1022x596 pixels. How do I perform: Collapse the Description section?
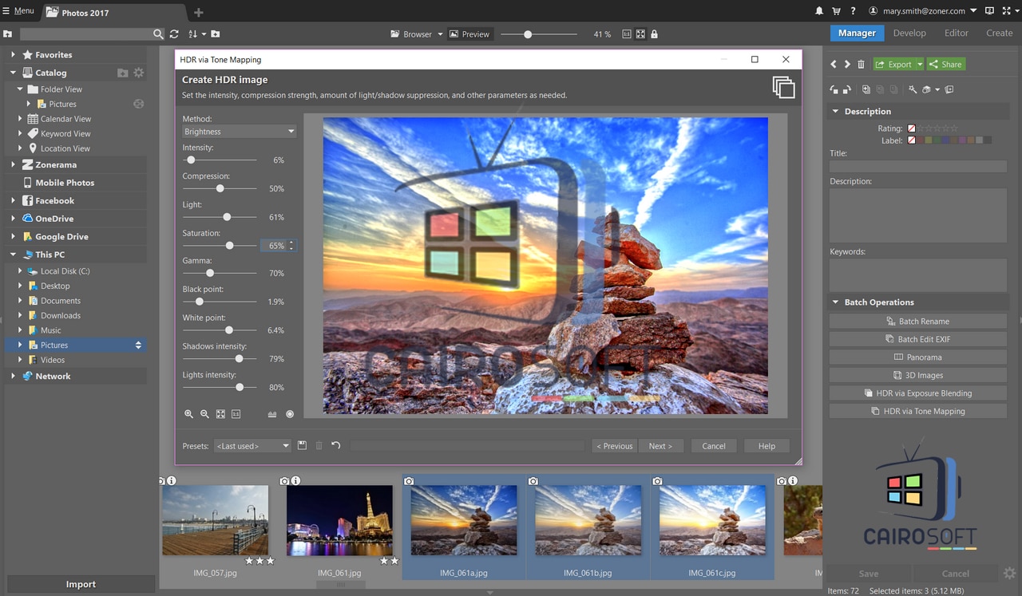[836, 112]
